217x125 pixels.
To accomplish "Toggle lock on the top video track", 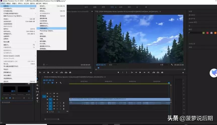I will [47, 93].
